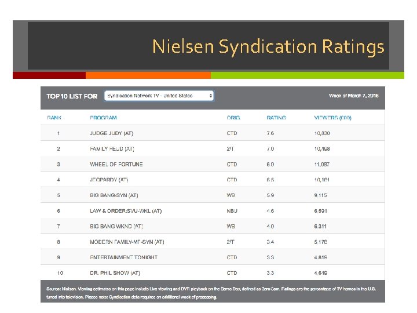Click the 6,311 viewers value
The image size is (417, 313).
tap(320, 227)
